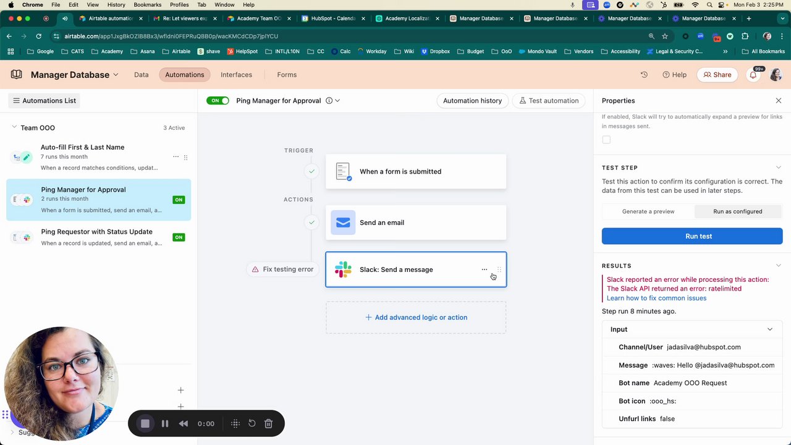
Task: Restart the recording with the circular arrow
Action: click(252, 423)
